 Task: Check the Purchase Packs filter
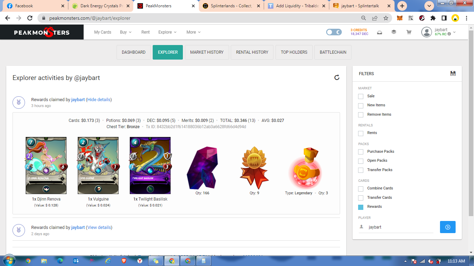point(361,152)
